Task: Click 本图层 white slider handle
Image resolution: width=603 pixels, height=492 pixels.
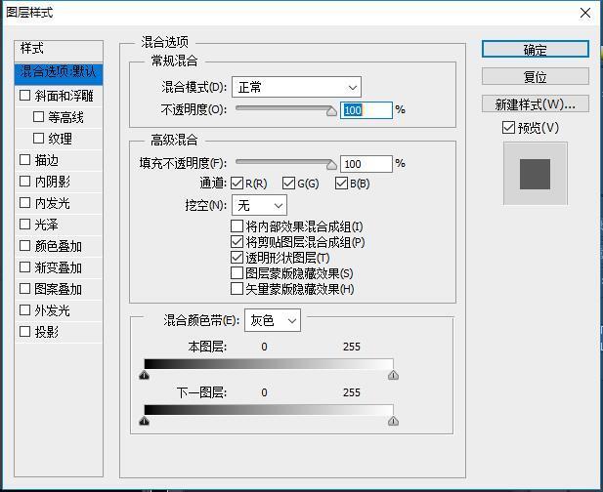Action: (x=393, y=375)
